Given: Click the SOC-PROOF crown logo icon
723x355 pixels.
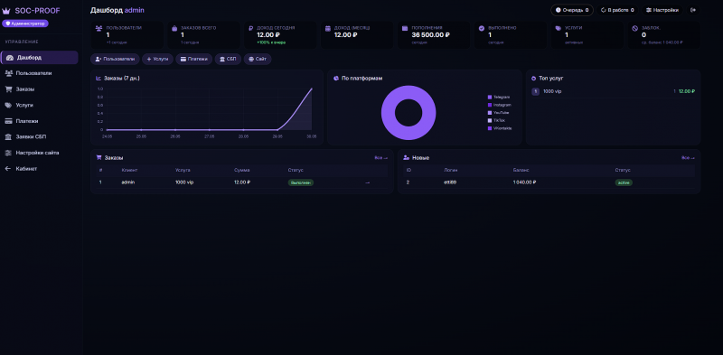Looking at the screenshot, I should click(6, 11).
